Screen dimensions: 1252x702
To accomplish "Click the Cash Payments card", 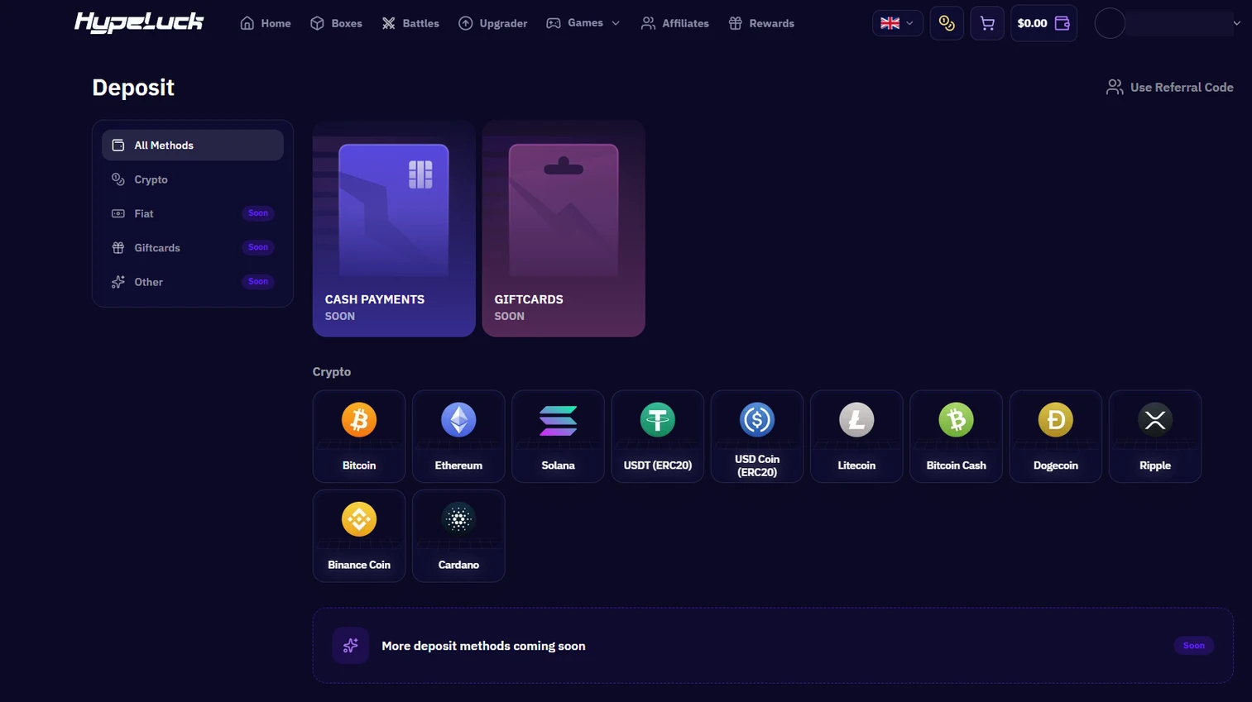I will tap(394, 228).
